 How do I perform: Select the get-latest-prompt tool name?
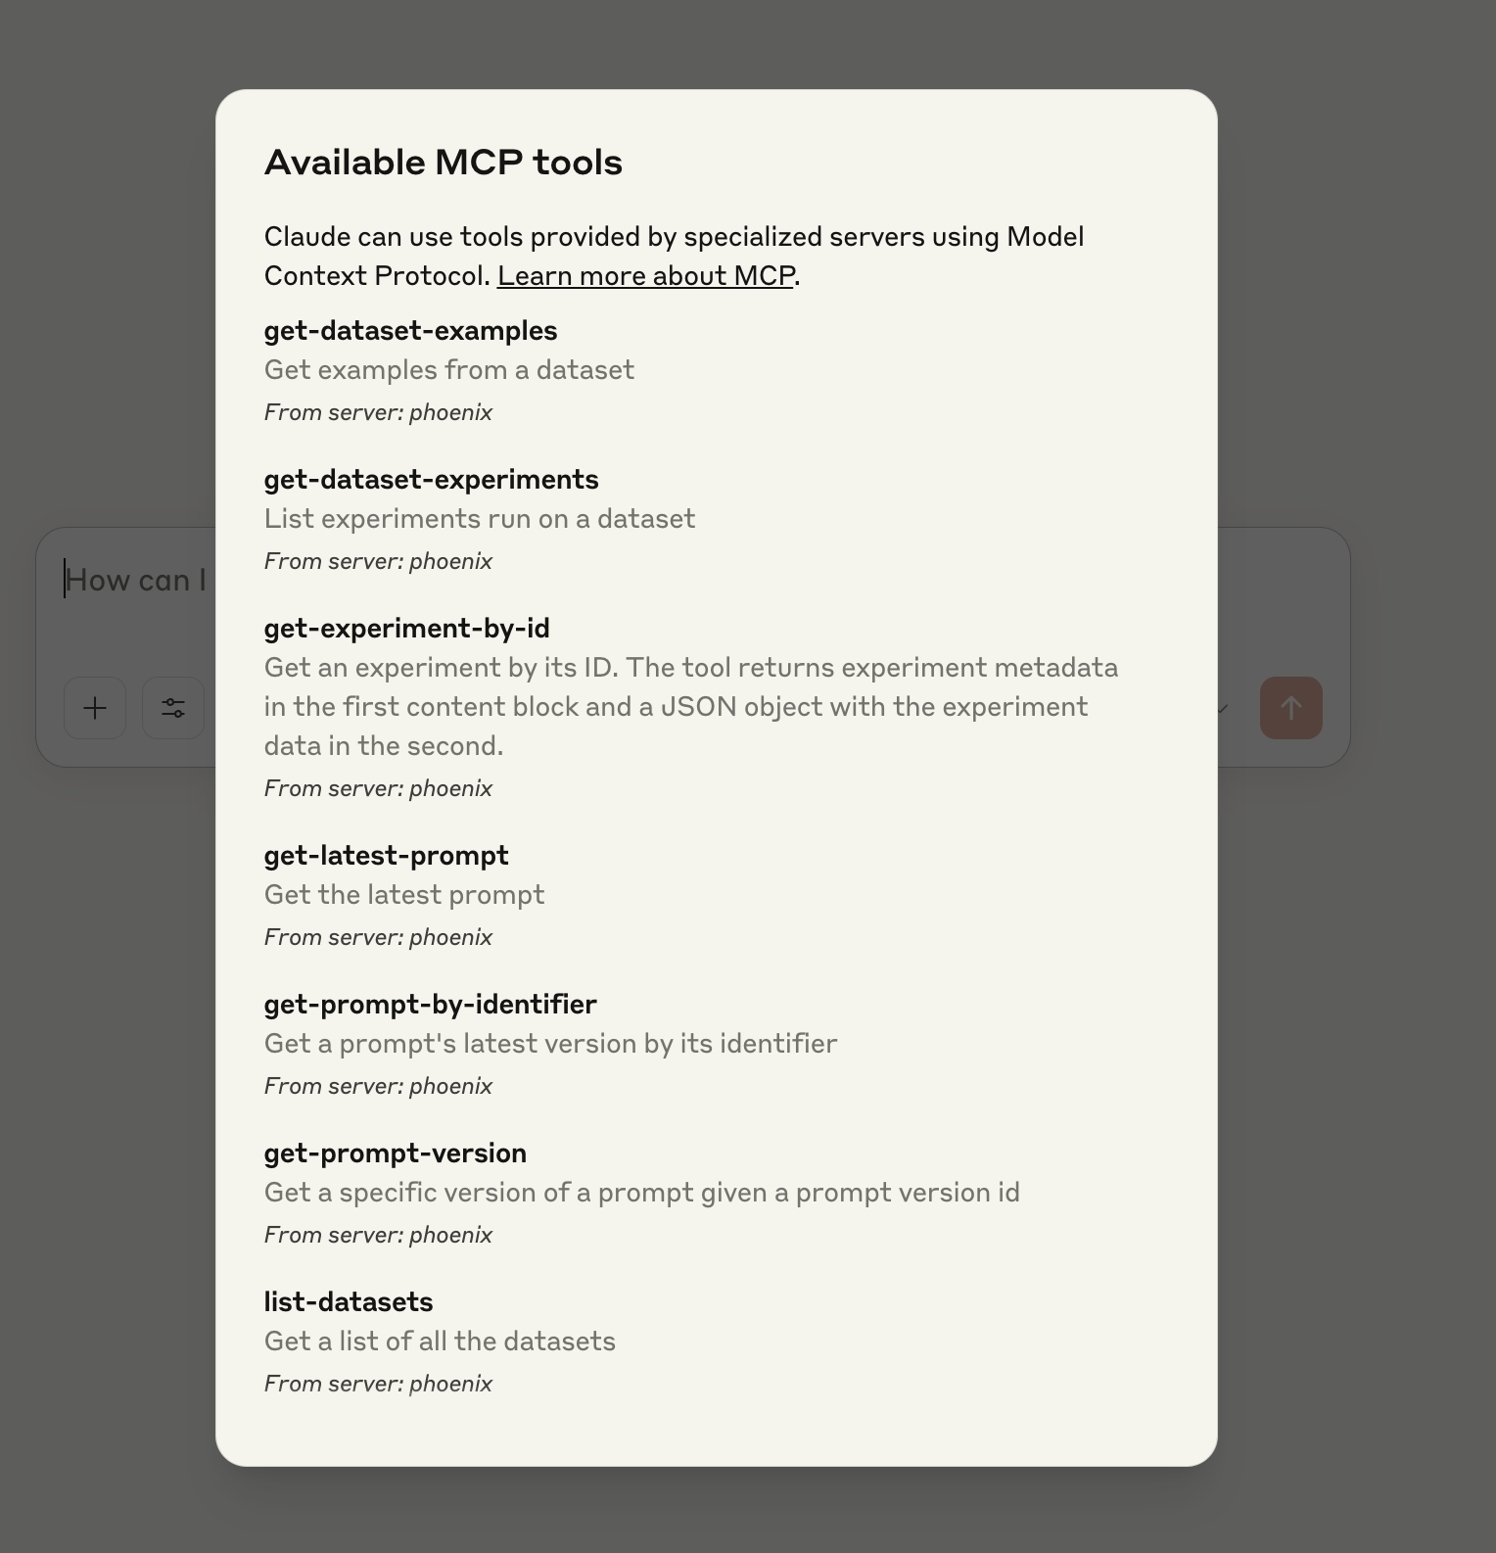tap(386, 856)
